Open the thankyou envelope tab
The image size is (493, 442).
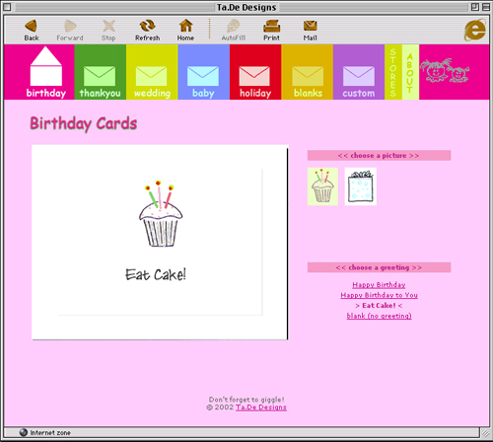point(101,72)
